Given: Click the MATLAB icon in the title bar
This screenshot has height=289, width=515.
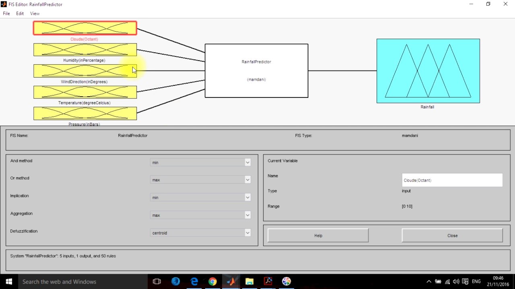Looking at the screenshot, I should 4,4.
